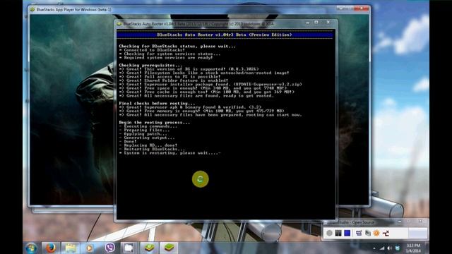
Task: Click the 'Final checks before rooting...' line
Action: point(157,103)
